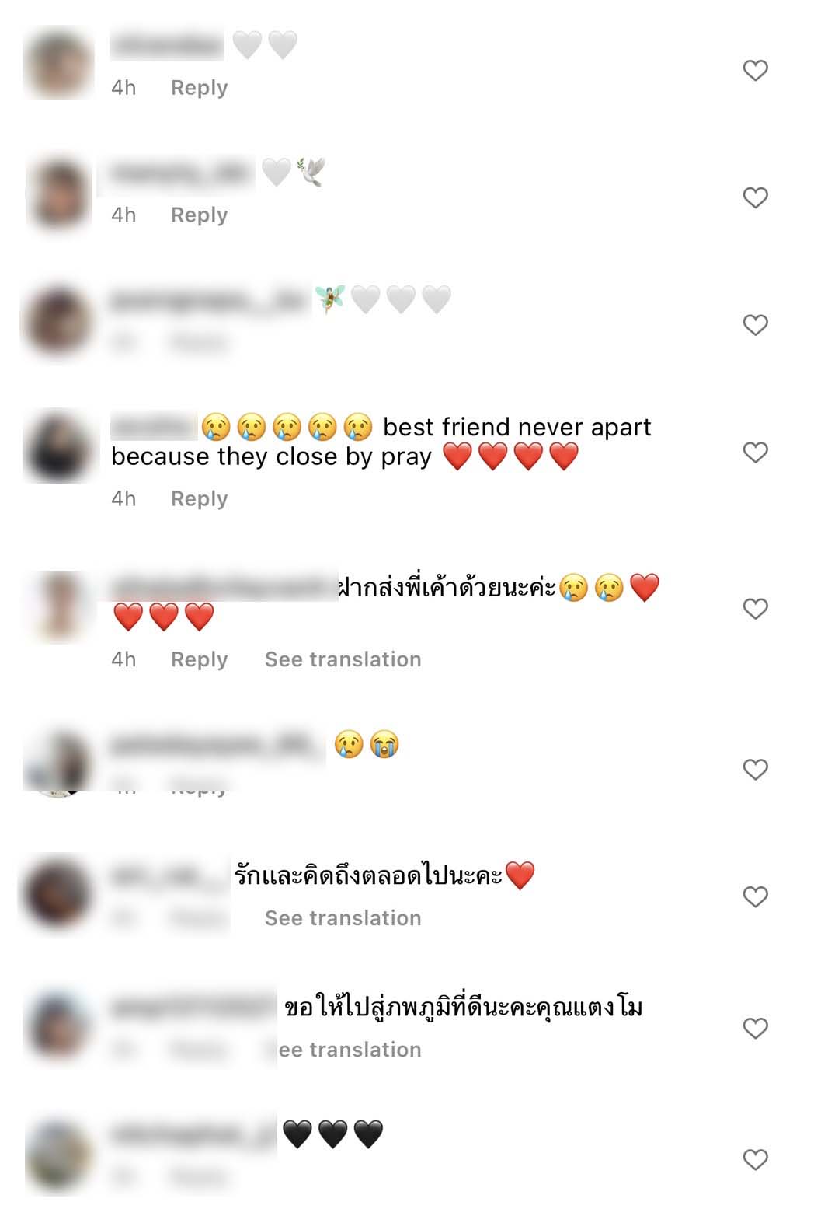Like the fairy and three white hearts comment
Screen dimensions: 814x1216
click(x=755, y=325)
